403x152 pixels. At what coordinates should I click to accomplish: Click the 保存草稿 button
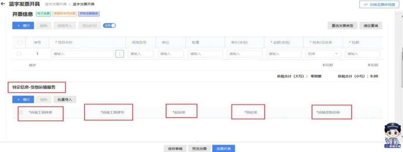[x=175, y=149]
